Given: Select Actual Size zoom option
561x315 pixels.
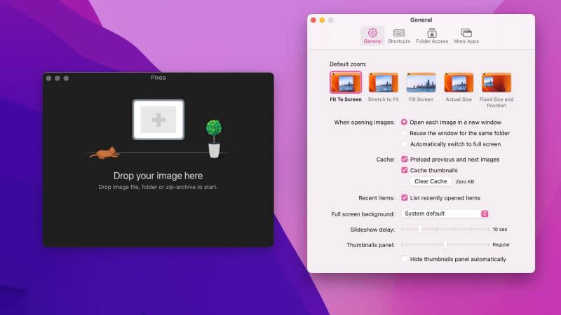Looking at the screenshot, I should click(x=459, y=83).
